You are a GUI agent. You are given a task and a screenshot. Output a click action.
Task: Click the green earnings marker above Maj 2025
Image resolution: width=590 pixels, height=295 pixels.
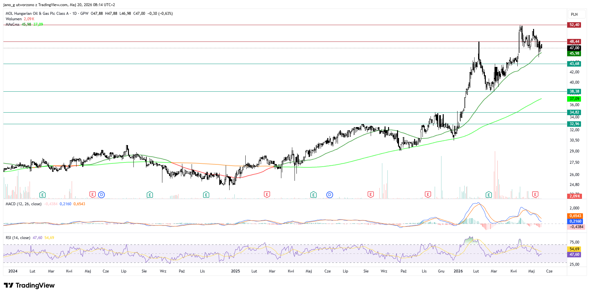(x=313, y=195)
